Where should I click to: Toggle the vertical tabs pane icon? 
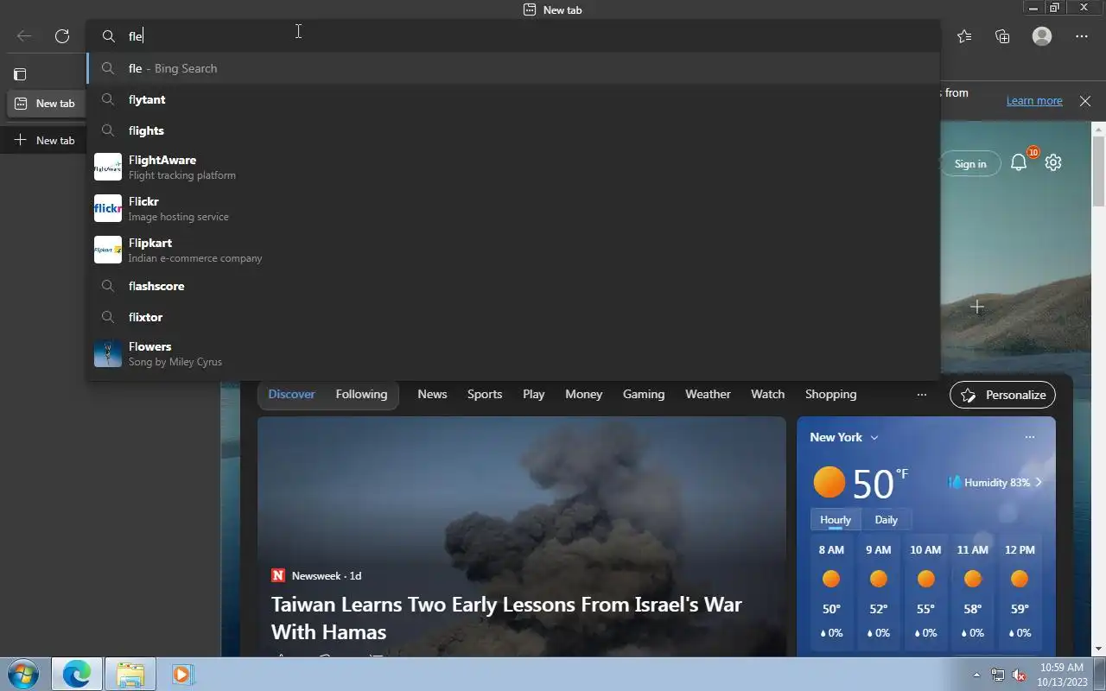pos(20,74)
